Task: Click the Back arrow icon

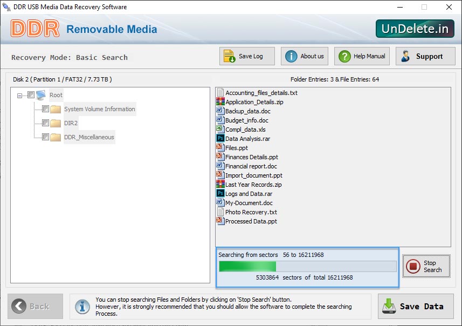Action: pos(19,306)
